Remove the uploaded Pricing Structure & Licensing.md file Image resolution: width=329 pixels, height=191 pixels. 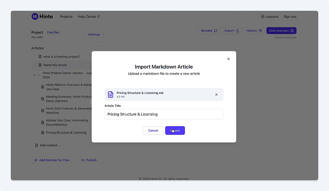pos(216,95)
